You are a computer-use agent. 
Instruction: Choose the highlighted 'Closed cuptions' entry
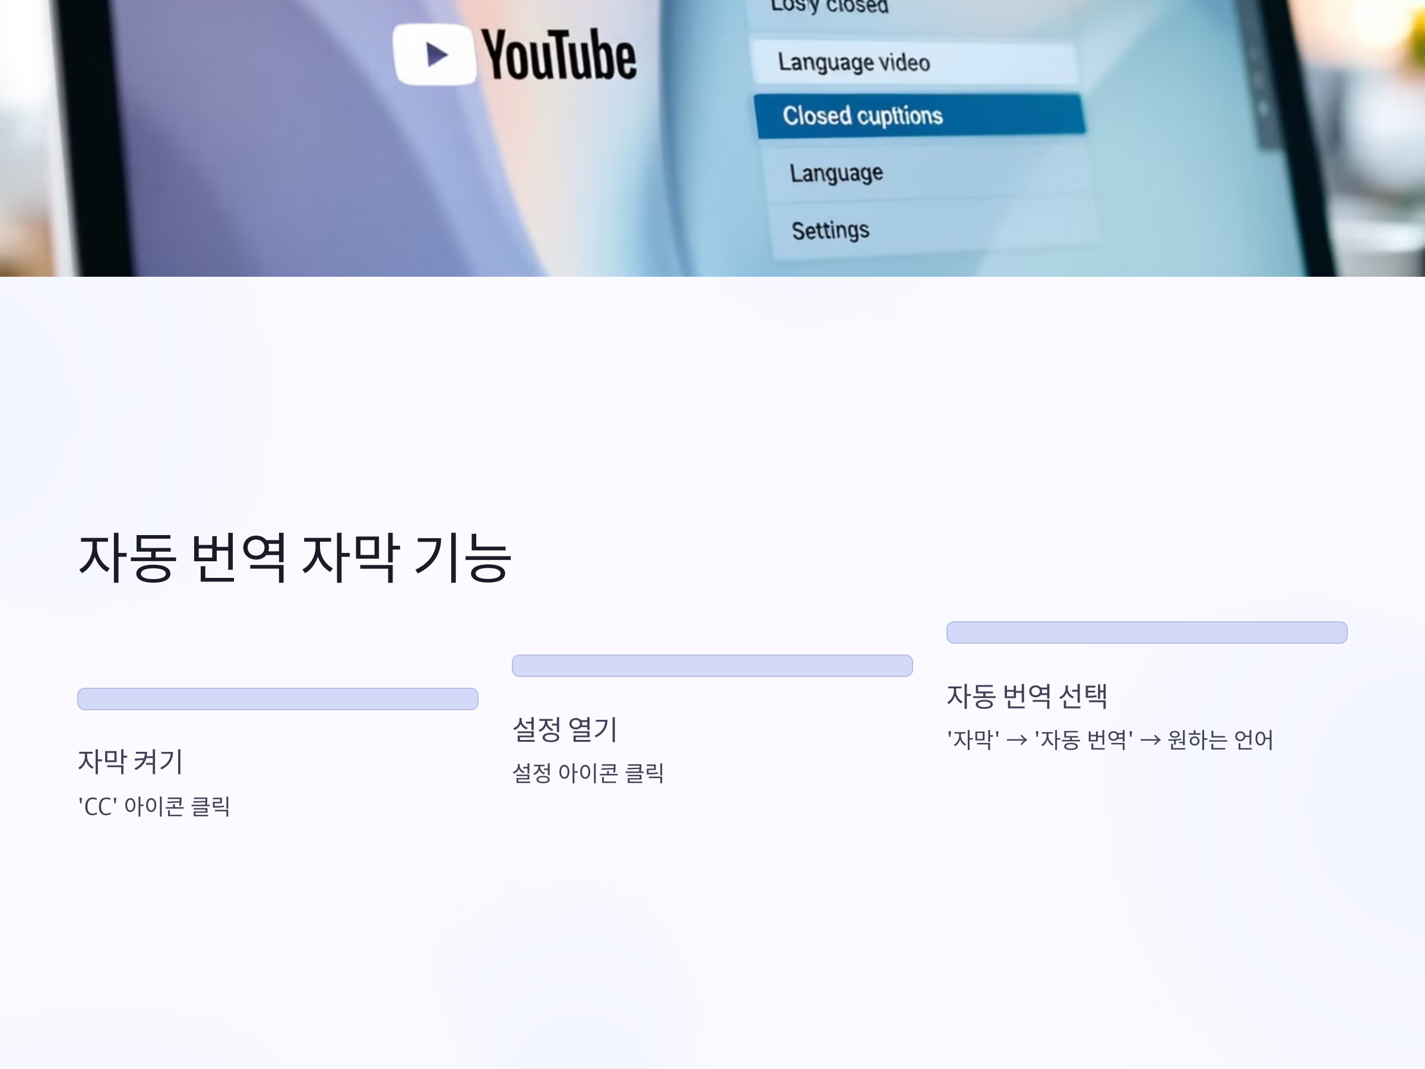(862, 116)
